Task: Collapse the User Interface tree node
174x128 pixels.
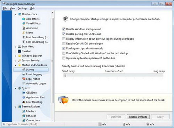Action: (16, 15)
